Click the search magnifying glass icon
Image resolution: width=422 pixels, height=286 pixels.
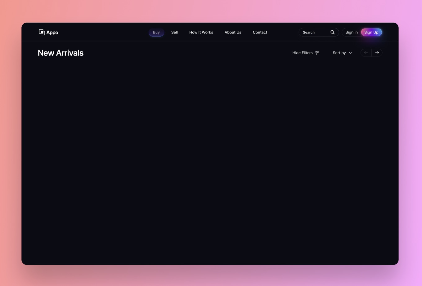click(332, 32)
